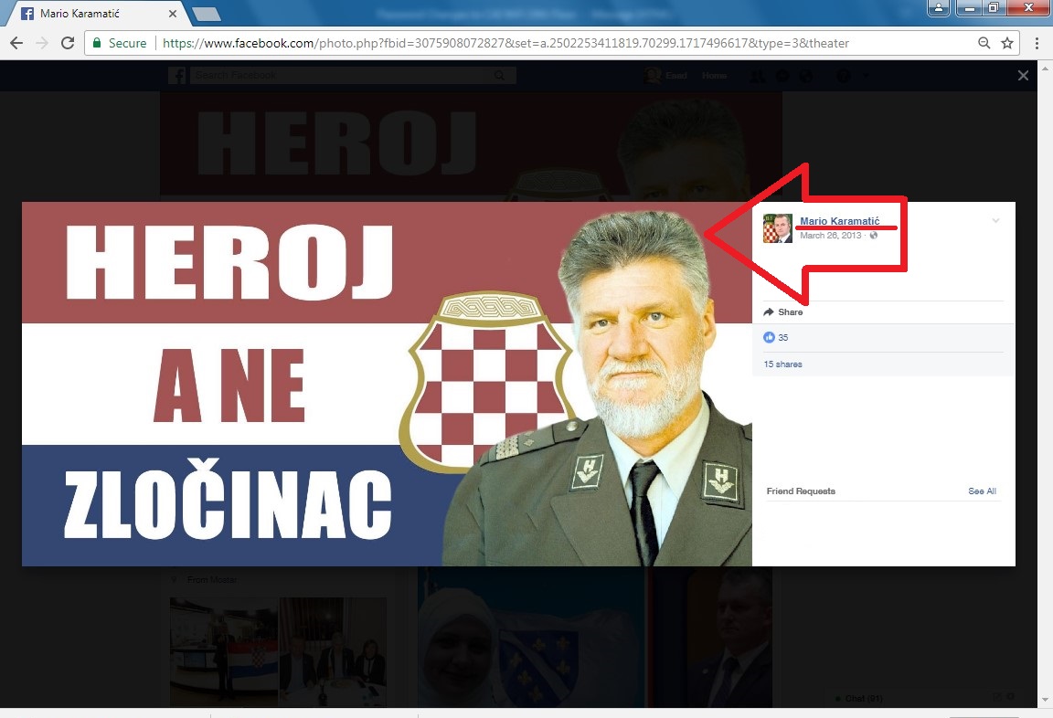
Task: Click the Facebook search magnifier button
Action: (x=500, y=75)
